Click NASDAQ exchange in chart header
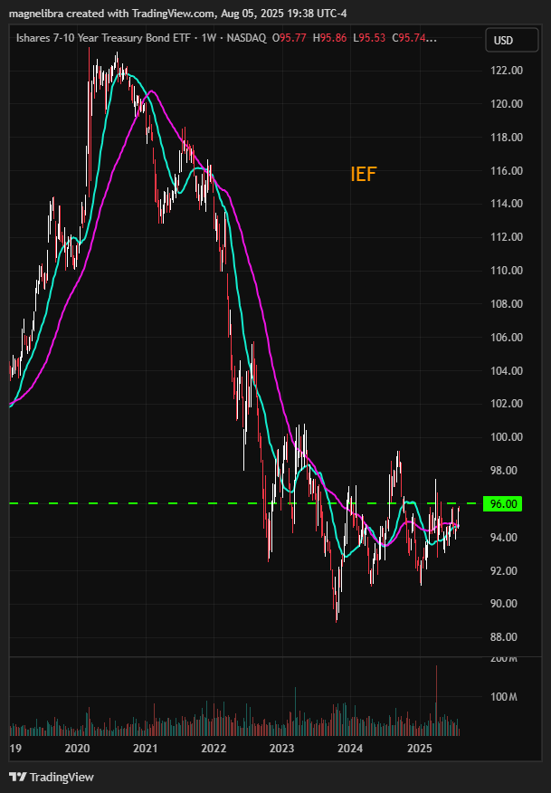This screenshot has height=793, width=551. [x=246, y=38]
